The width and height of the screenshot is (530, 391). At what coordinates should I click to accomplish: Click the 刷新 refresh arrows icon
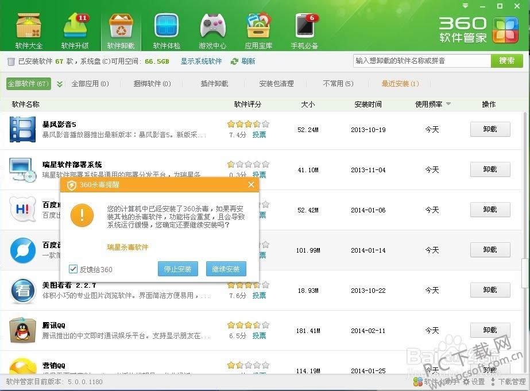234,61
